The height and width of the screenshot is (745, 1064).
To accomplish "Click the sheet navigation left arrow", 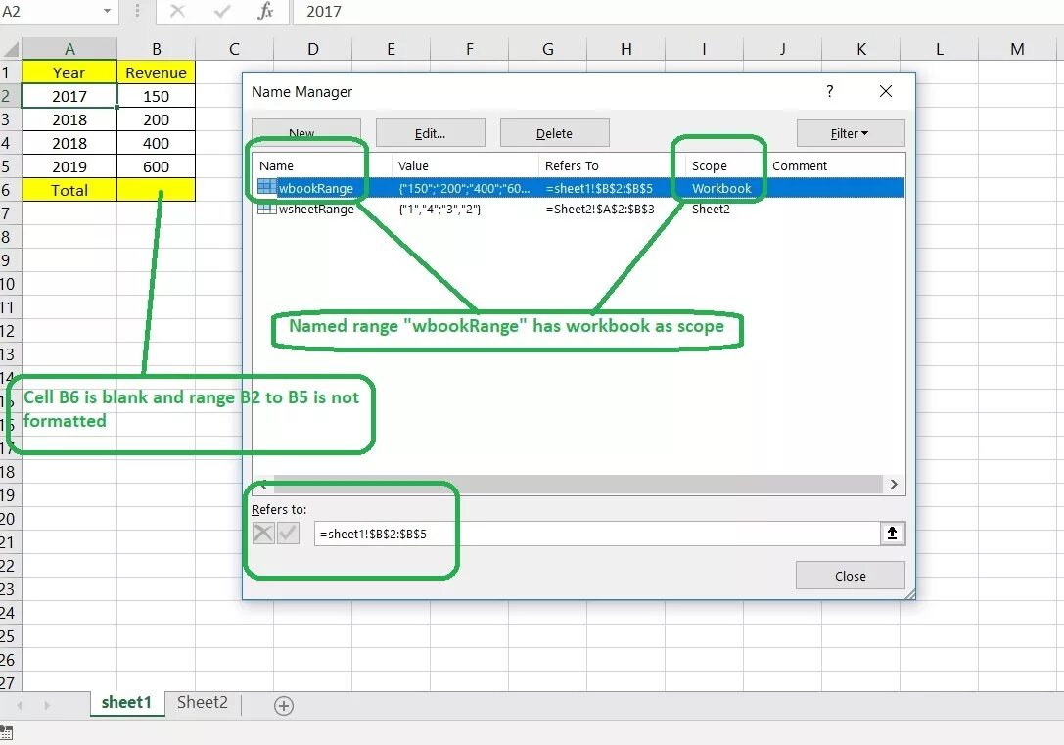I will click(22, 704).
